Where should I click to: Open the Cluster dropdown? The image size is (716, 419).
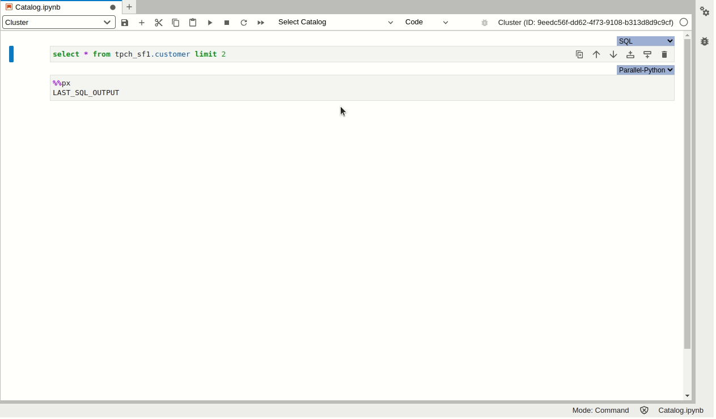point(58,23)
